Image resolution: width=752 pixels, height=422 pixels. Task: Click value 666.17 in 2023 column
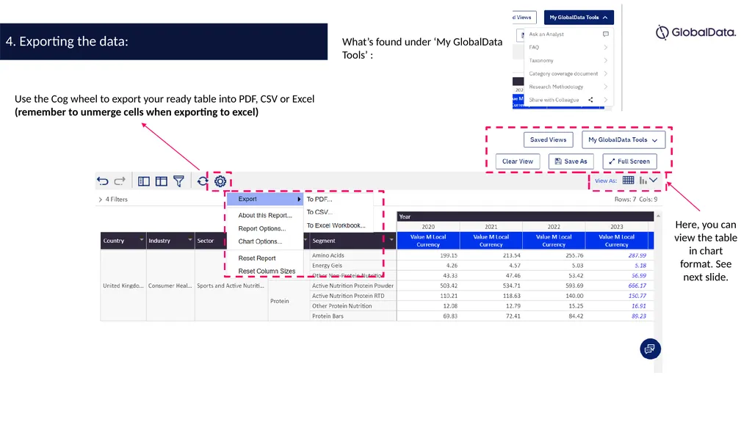click(637, 285)
